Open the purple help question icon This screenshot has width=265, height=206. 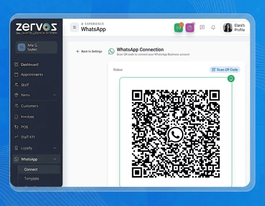[x=190, y=28]
